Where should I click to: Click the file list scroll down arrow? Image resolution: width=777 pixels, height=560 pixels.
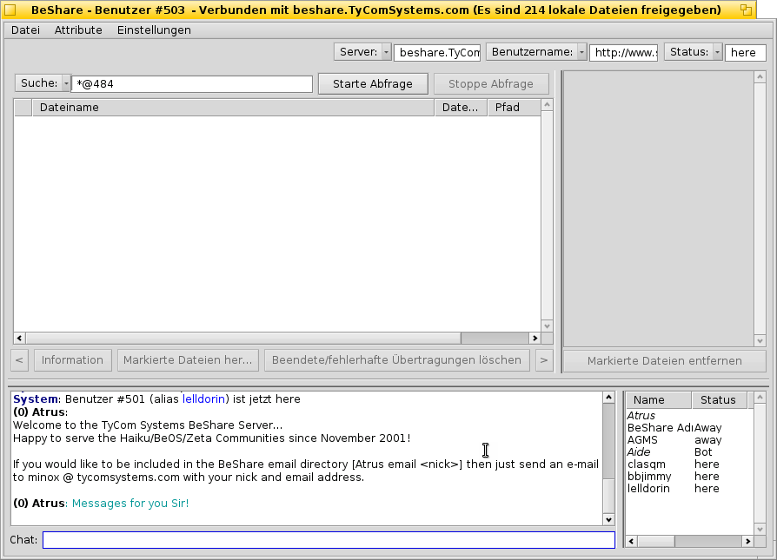point(547,326)
